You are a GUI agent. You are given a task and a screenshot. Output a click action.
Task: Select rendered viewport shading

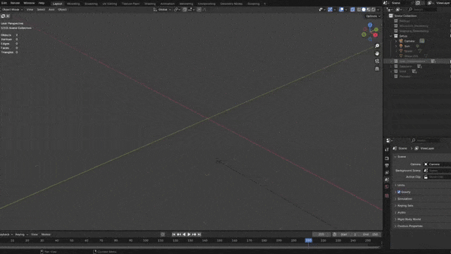click(x=373, y=9)
